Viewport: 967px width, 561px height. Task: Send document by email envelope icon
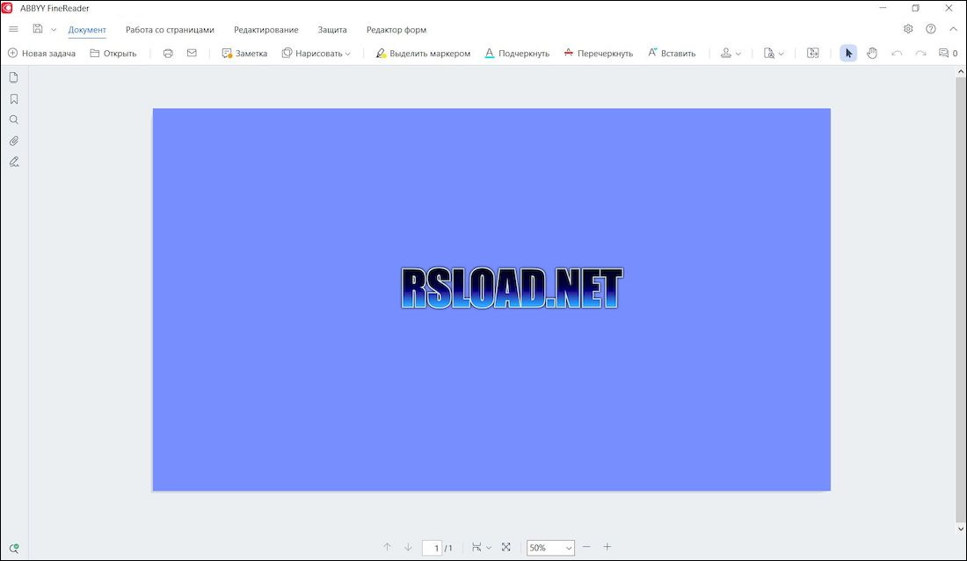click(x=192, y=53)
